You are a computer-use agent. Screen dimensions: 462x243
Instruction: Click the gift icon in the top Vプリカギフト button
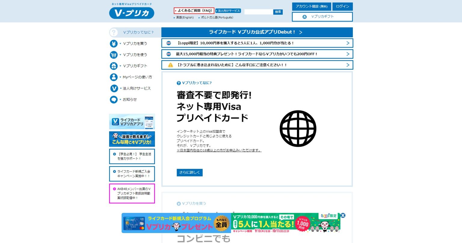coord(305,17)
